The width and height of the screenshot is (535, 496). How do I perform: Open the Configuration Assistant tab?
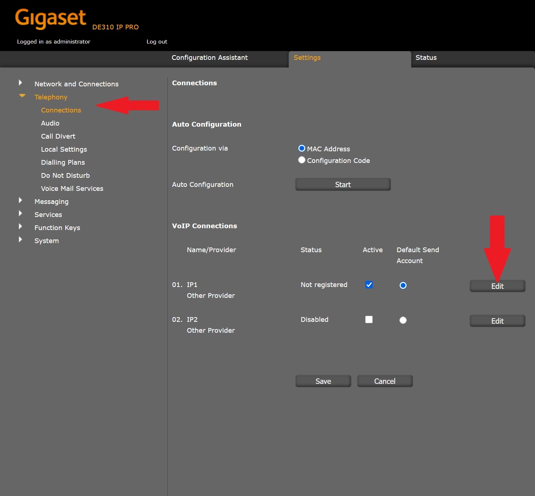point(209,58)
